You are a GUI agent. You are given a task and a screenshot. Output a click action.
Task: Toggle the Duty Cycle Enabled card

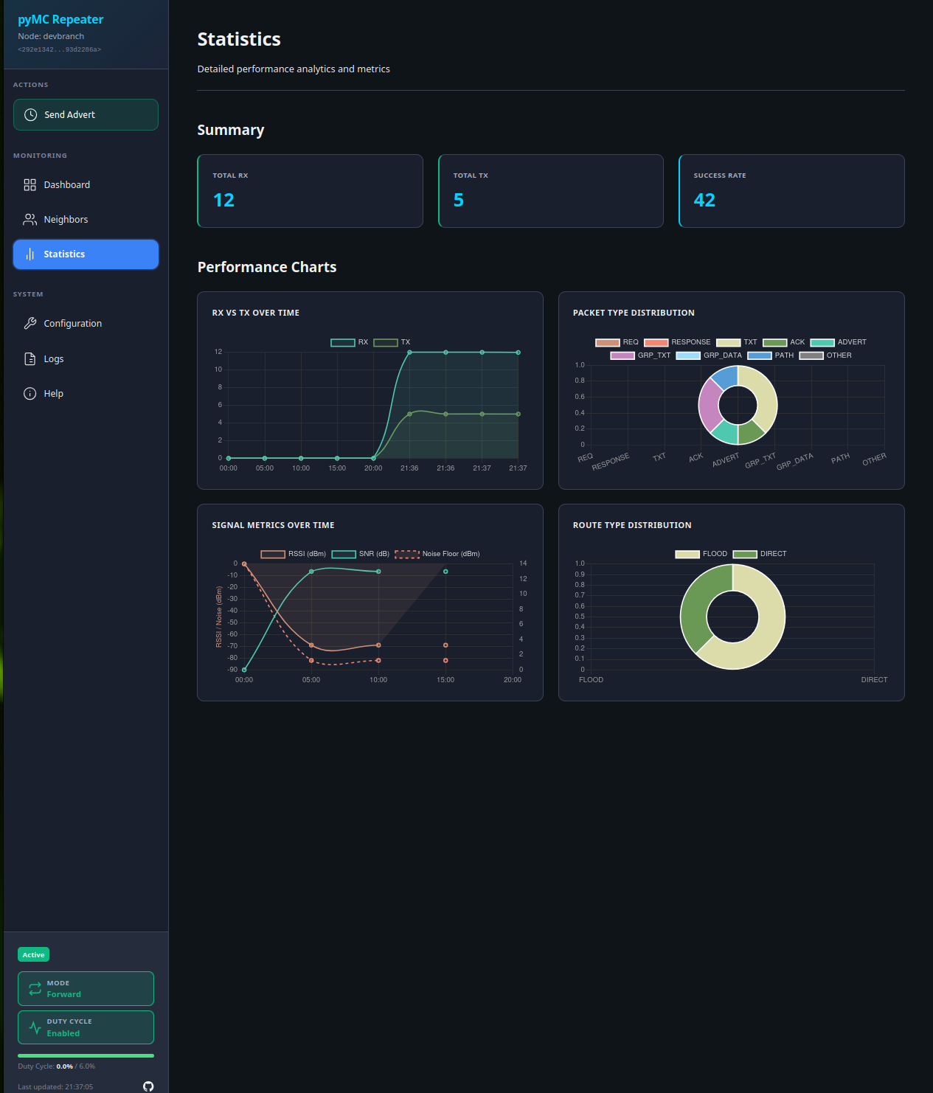86,1027
